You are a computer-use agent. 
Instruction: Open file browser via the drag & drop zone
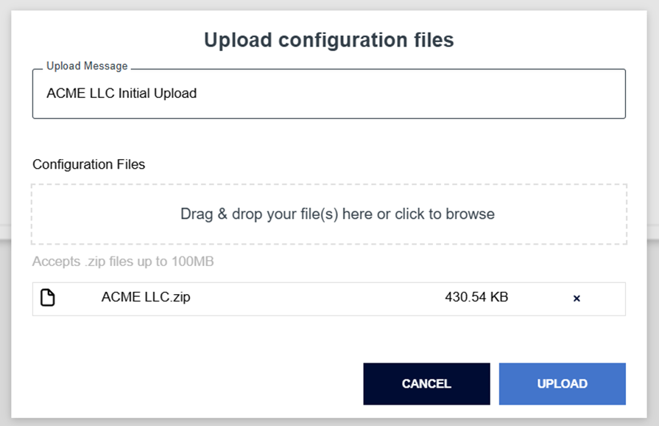(x=328, y=214)
